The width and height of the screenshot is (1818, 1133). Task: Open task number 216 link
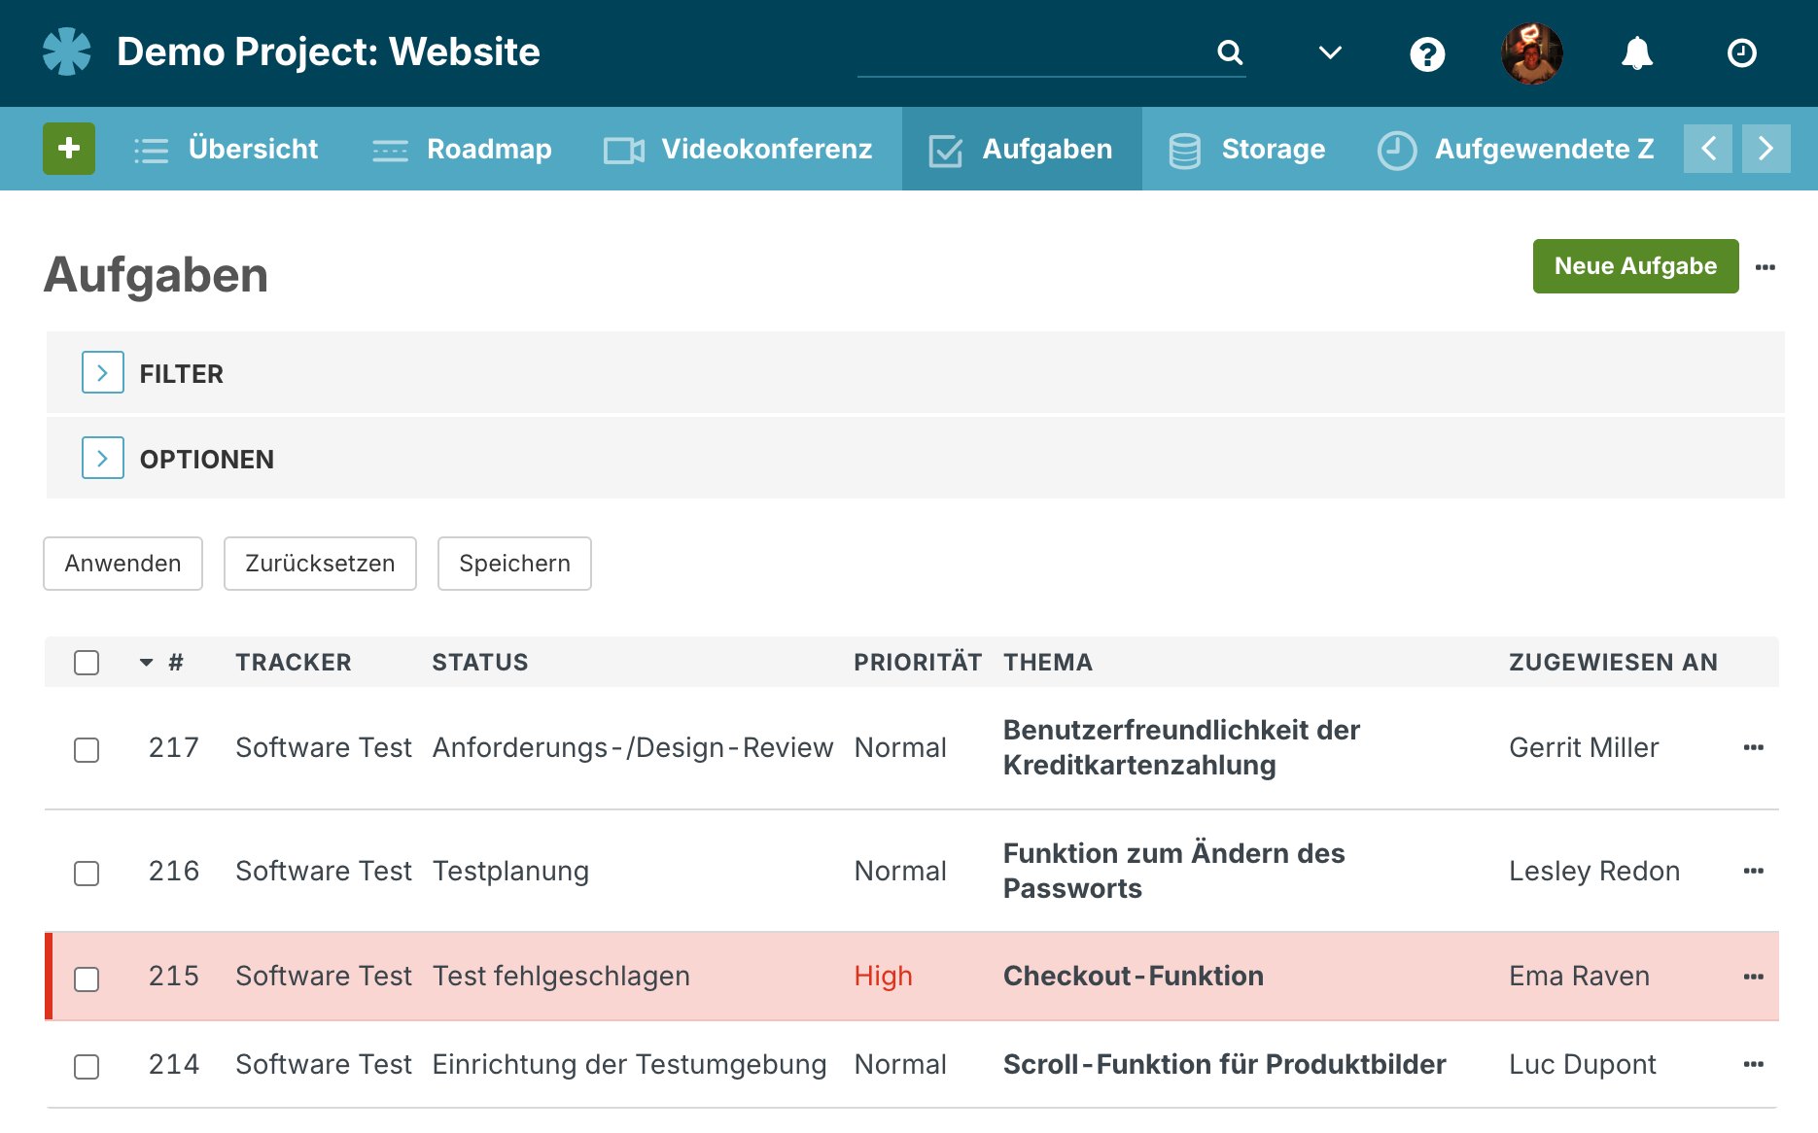[174, 871]
